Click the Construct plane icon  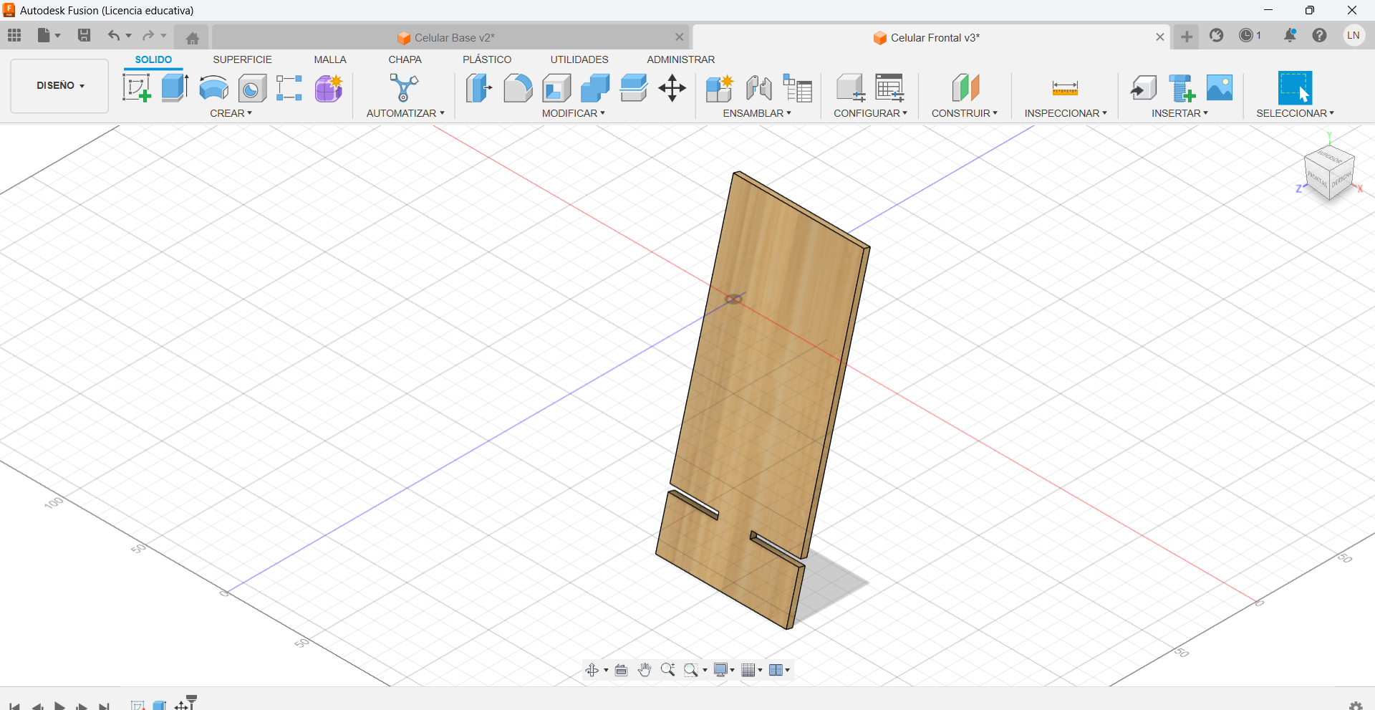(965, 88)
